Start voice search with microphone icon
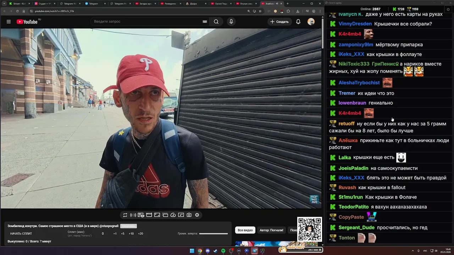Viewport: 454px width, 255px height. [x=231, y=22]
